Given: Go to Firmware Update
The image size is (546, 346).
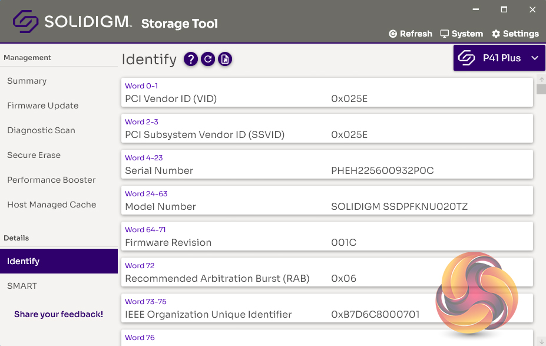Looking at the screenshot, I should [42, 106].
